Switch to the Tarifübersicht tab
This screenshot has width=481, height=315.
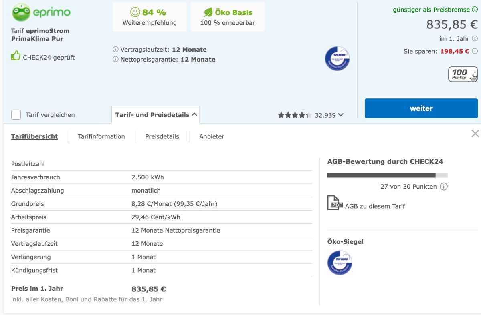[x=34, y=136]
